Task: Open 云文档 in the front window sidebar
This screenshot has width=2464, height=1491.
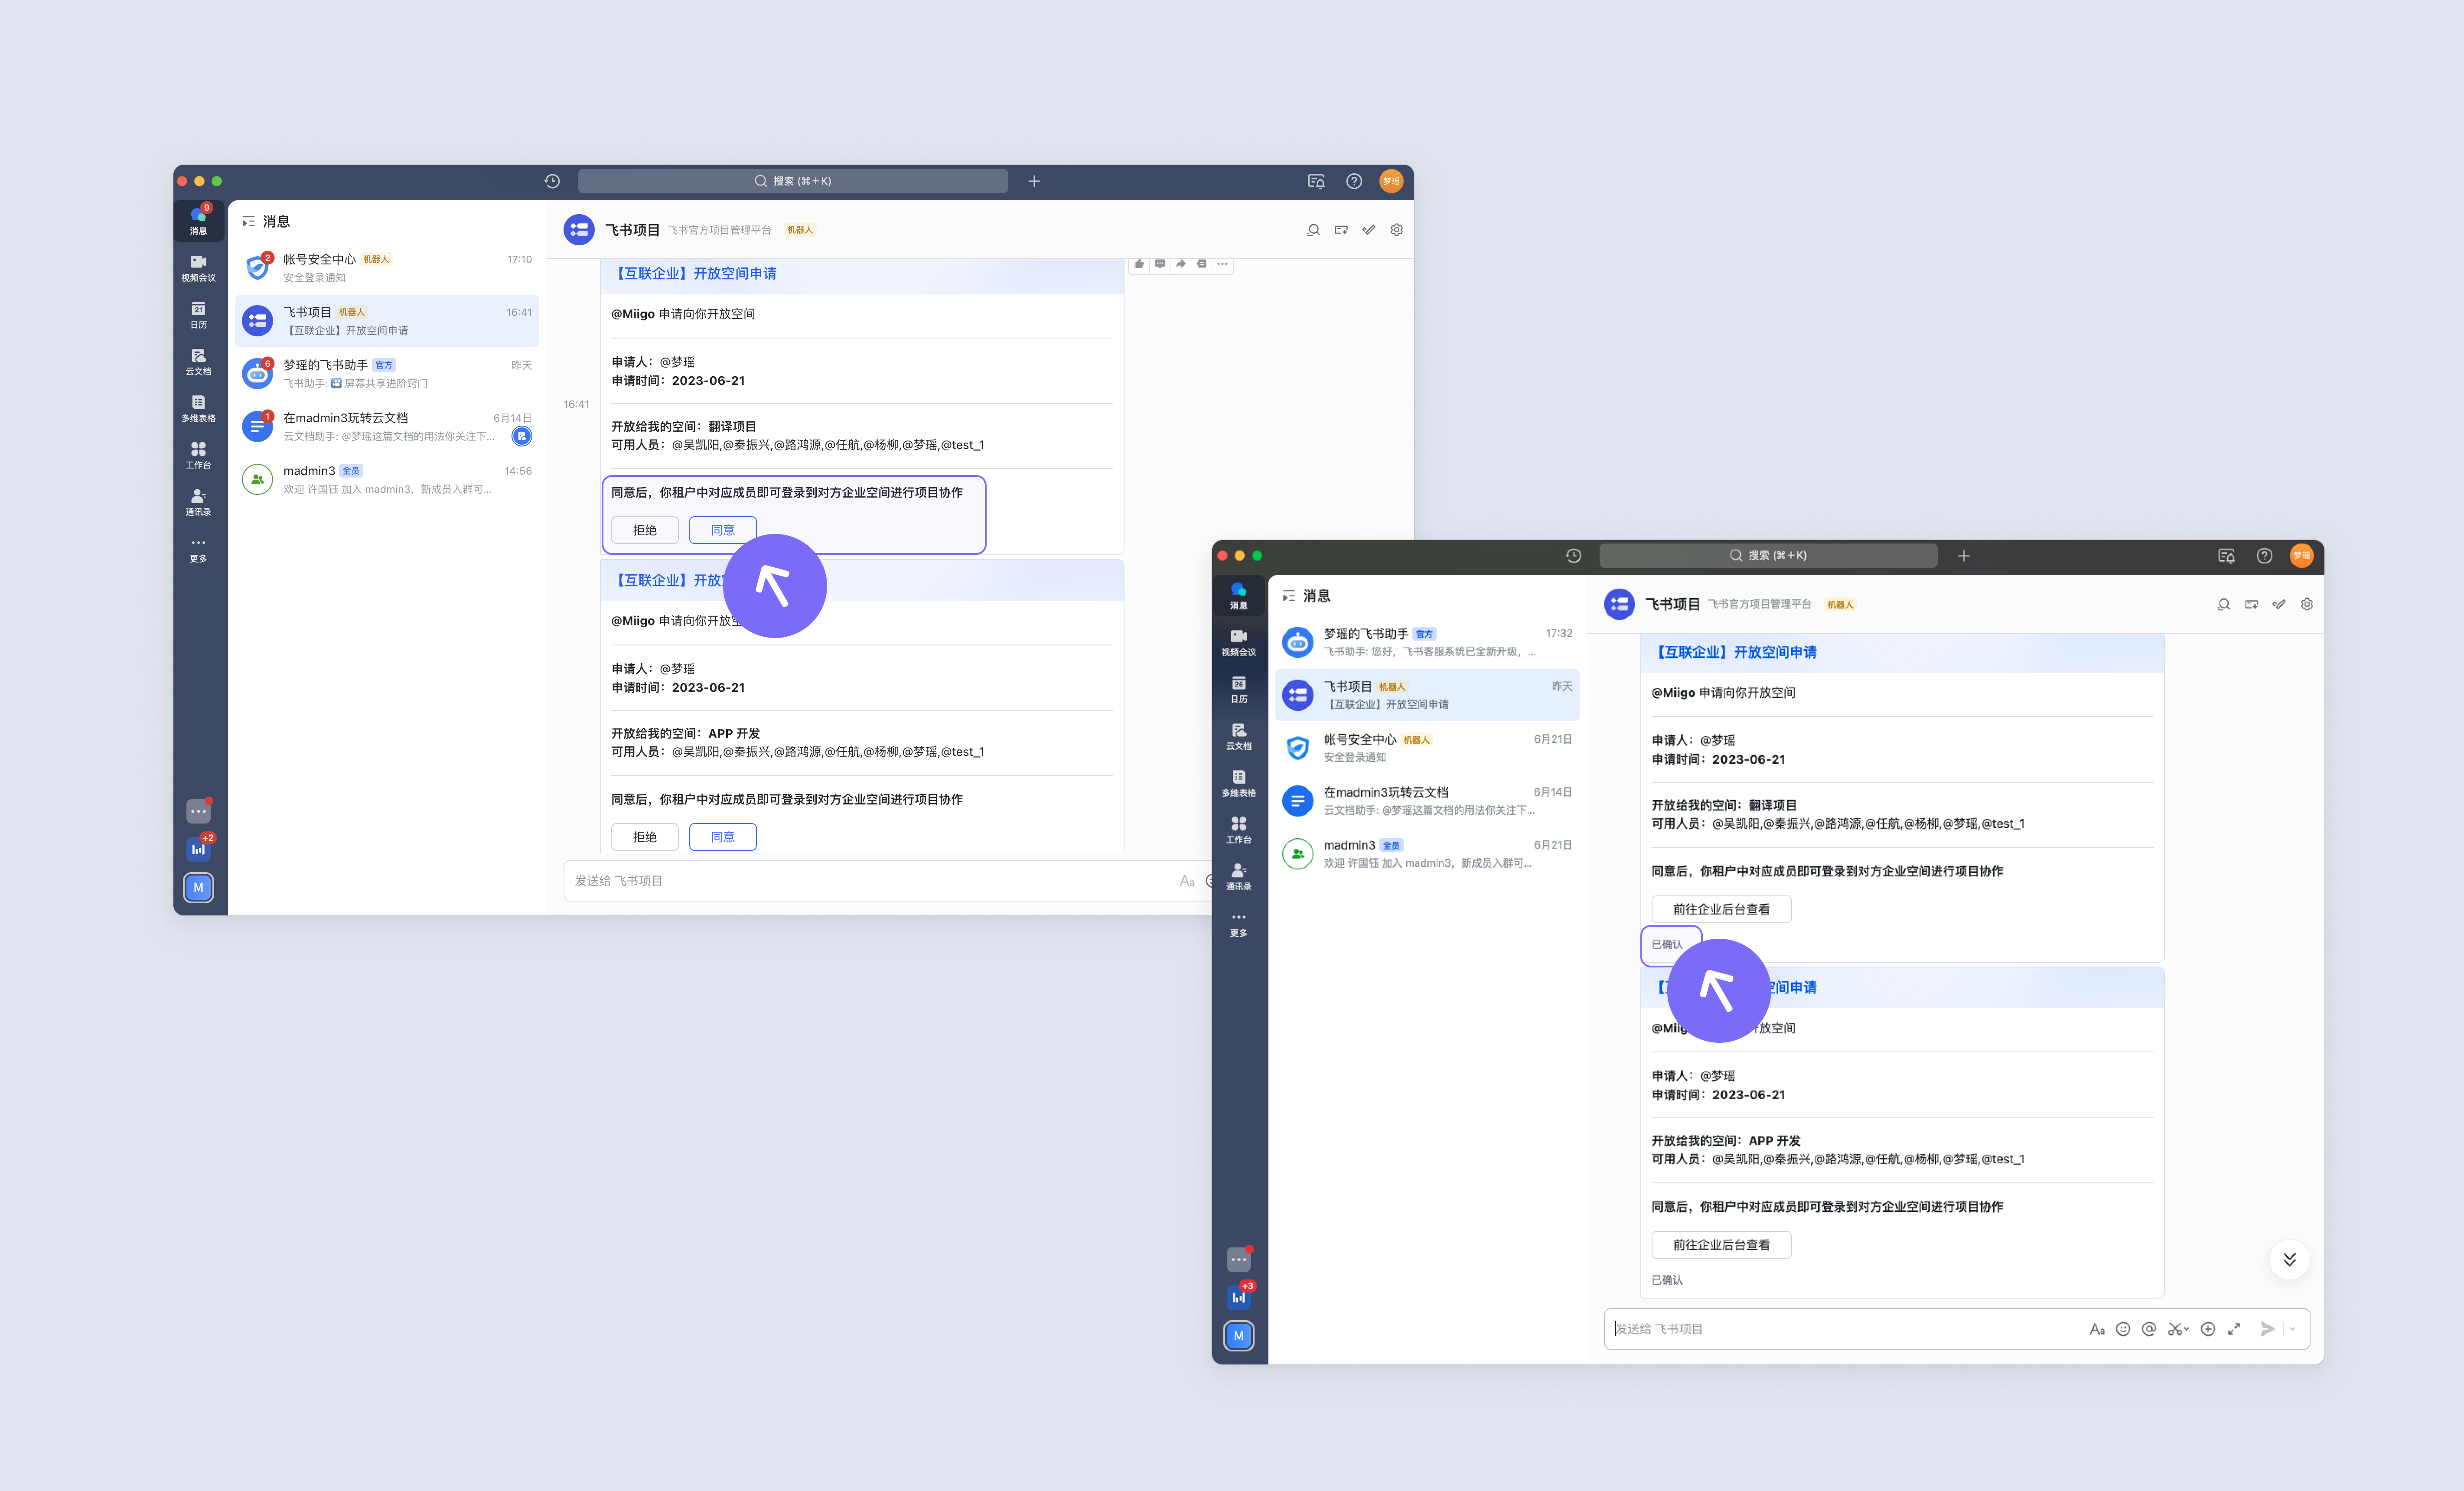Action: pyautogui.click(x=1239, y=737)
